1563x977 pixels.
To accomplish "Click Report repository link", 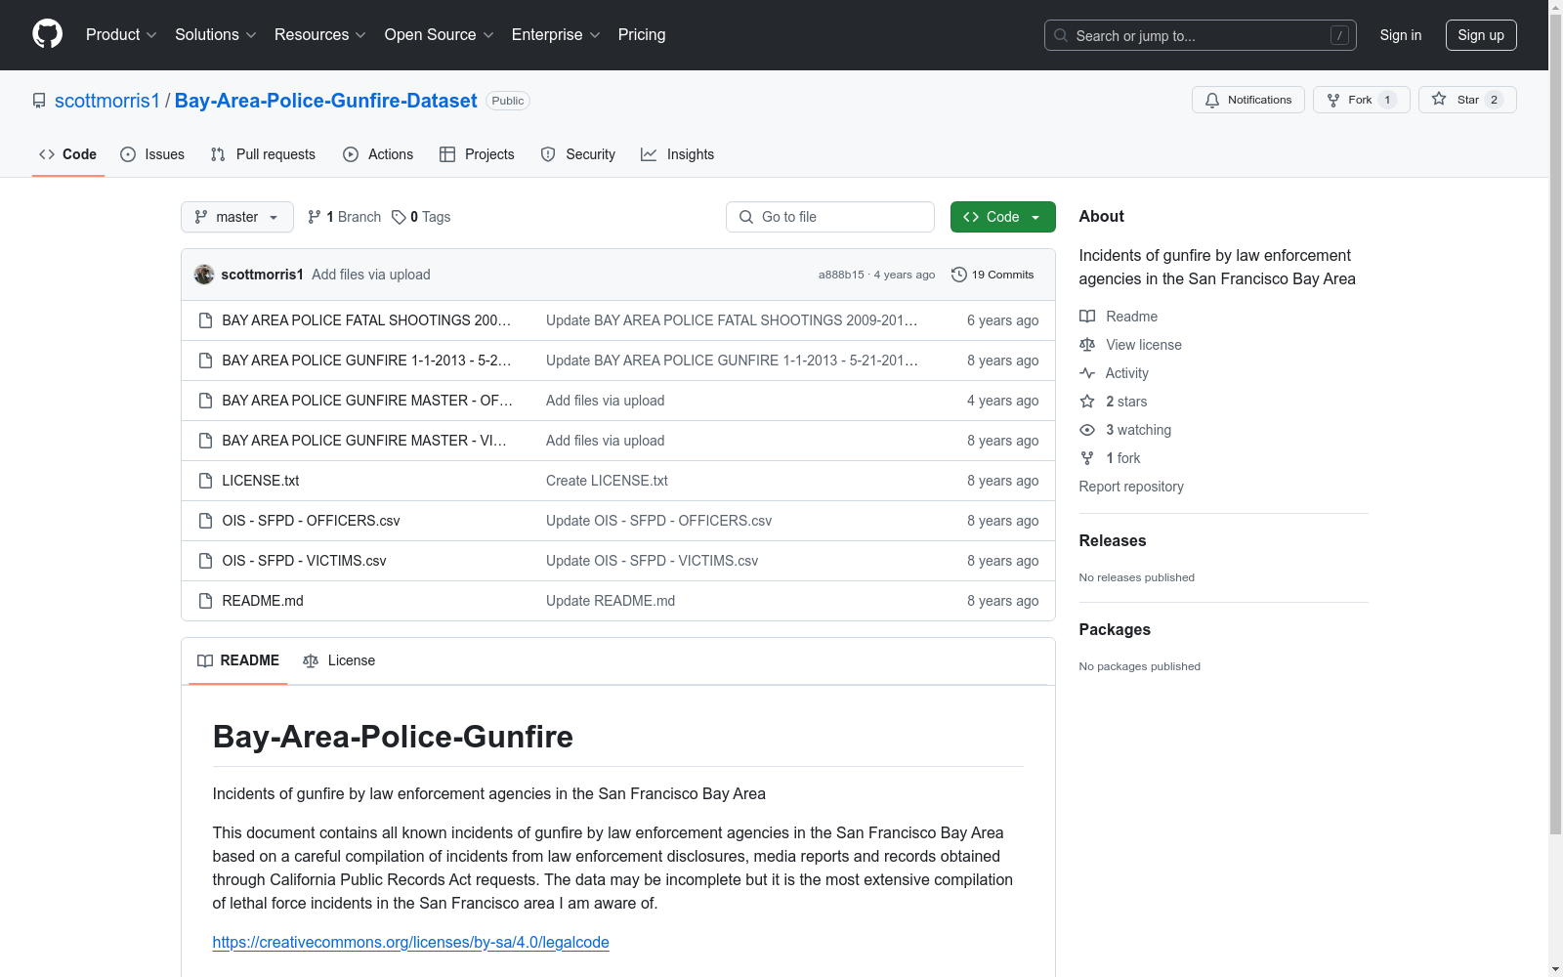I will click(1131, 487).
